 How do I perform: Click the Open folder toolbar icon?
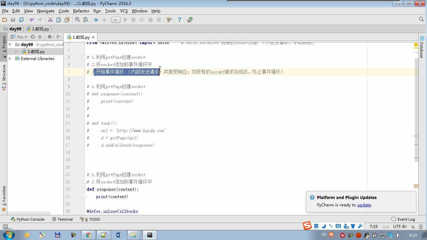click(x=5, y=20)
